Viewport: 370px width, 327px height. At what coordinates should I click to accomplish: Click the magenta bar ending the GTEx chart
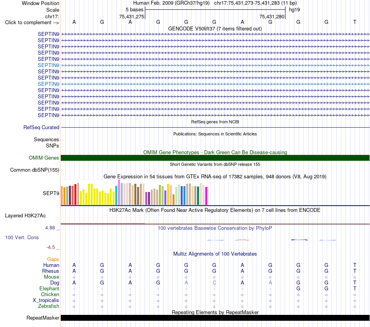tap(206, 196)
